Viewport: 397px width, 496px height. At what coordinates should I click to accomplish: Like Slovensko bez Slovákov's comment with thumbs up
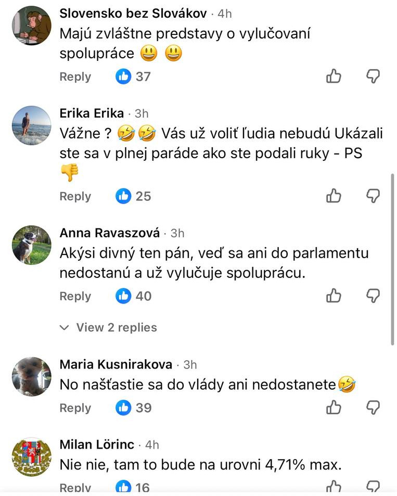pyautogui.click(x=334, y=77)
